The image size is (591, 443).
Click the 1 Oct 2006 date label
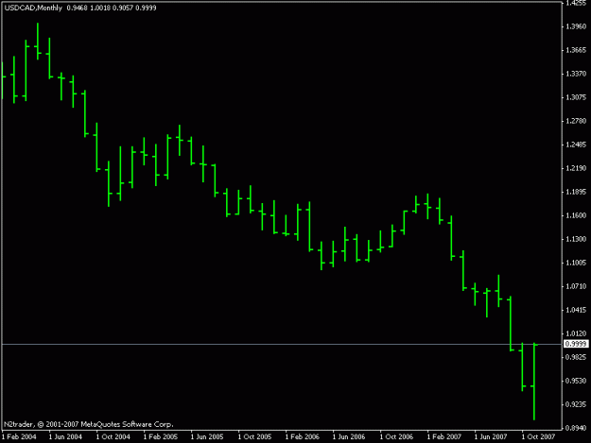tap(396, 437)
